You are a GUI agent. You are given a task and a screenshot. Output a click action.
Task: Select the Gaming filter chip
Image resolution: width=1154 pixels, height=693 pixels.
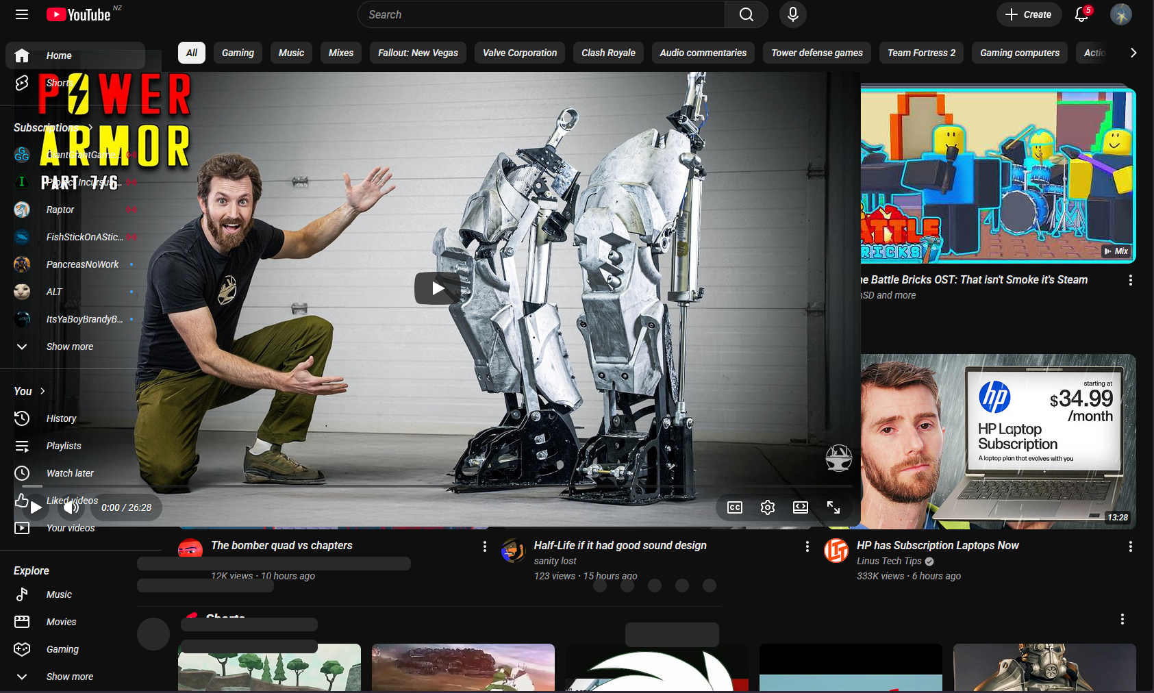pyautogui.click(x=238, y=53)
